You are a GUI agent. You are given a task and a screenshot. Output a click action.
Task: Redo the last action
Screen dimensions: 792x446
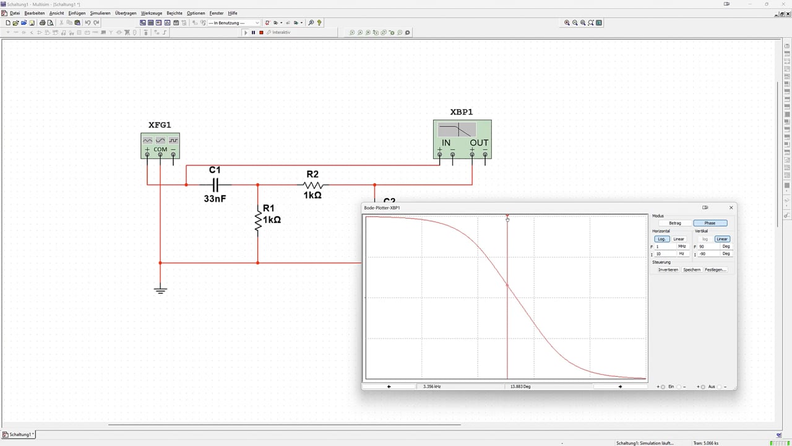97,23
